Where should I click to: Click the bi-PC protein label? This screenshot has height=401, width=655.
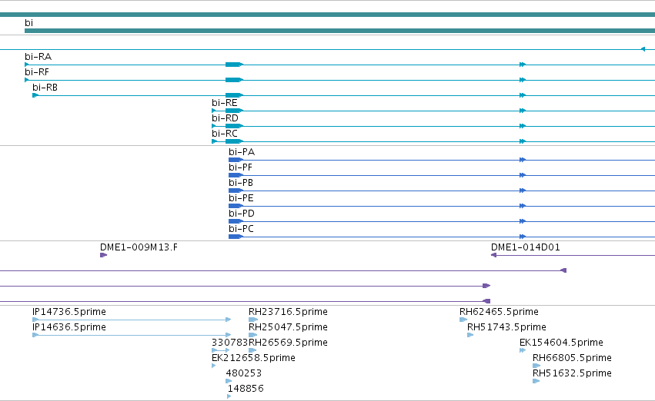241,229
